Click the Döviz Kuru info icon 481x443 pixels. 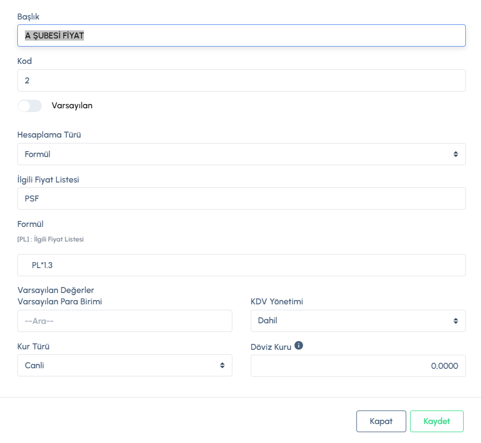tap(298, 346)
